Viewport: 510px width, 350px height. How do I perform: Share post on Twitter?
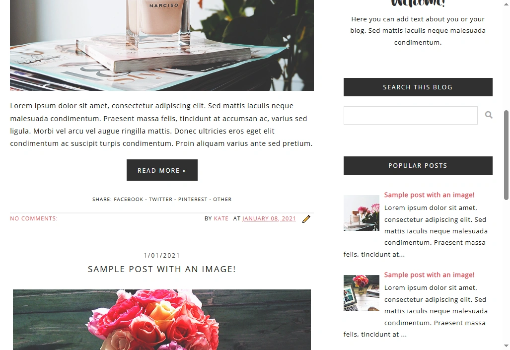point(161,200)
